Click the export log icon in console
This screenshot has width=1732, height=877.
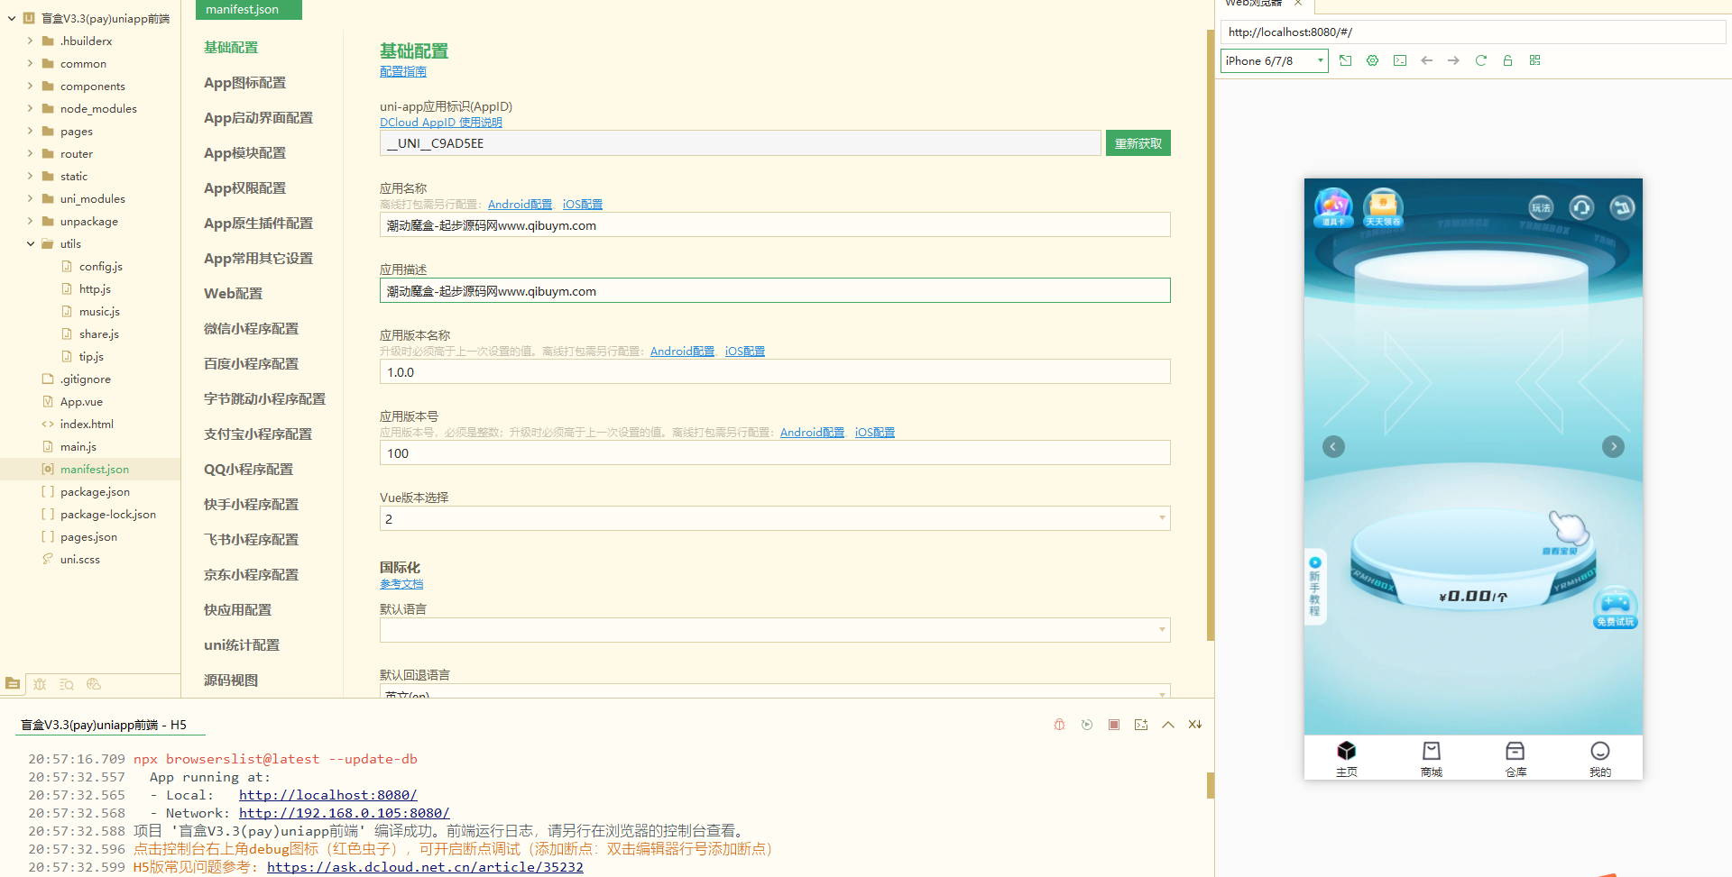pyautogui.click(x=1141, y=725)
